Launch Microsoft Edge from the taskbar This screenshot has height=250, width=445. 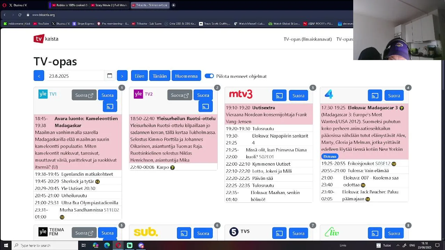(107, 245)
